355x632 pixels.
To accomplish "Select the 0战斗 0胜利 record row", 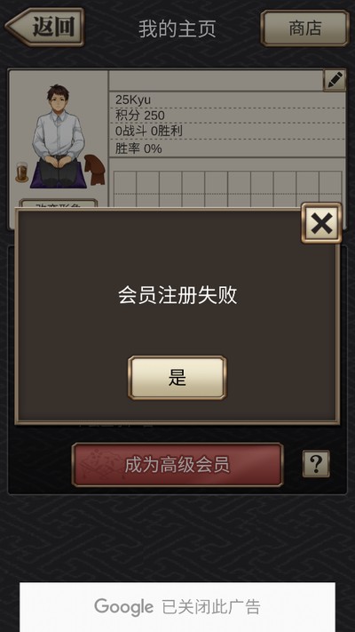I will [227, 131].
